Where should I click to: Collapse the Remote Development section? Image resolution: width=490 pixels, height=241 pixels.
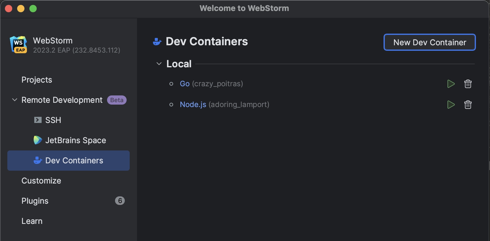point(14,100)
